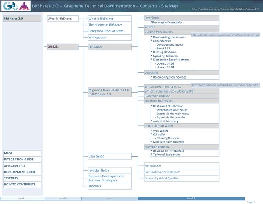Open the INTEGRATION GUIDE sidebar item
263x204 pixels.
coord(22,160)
